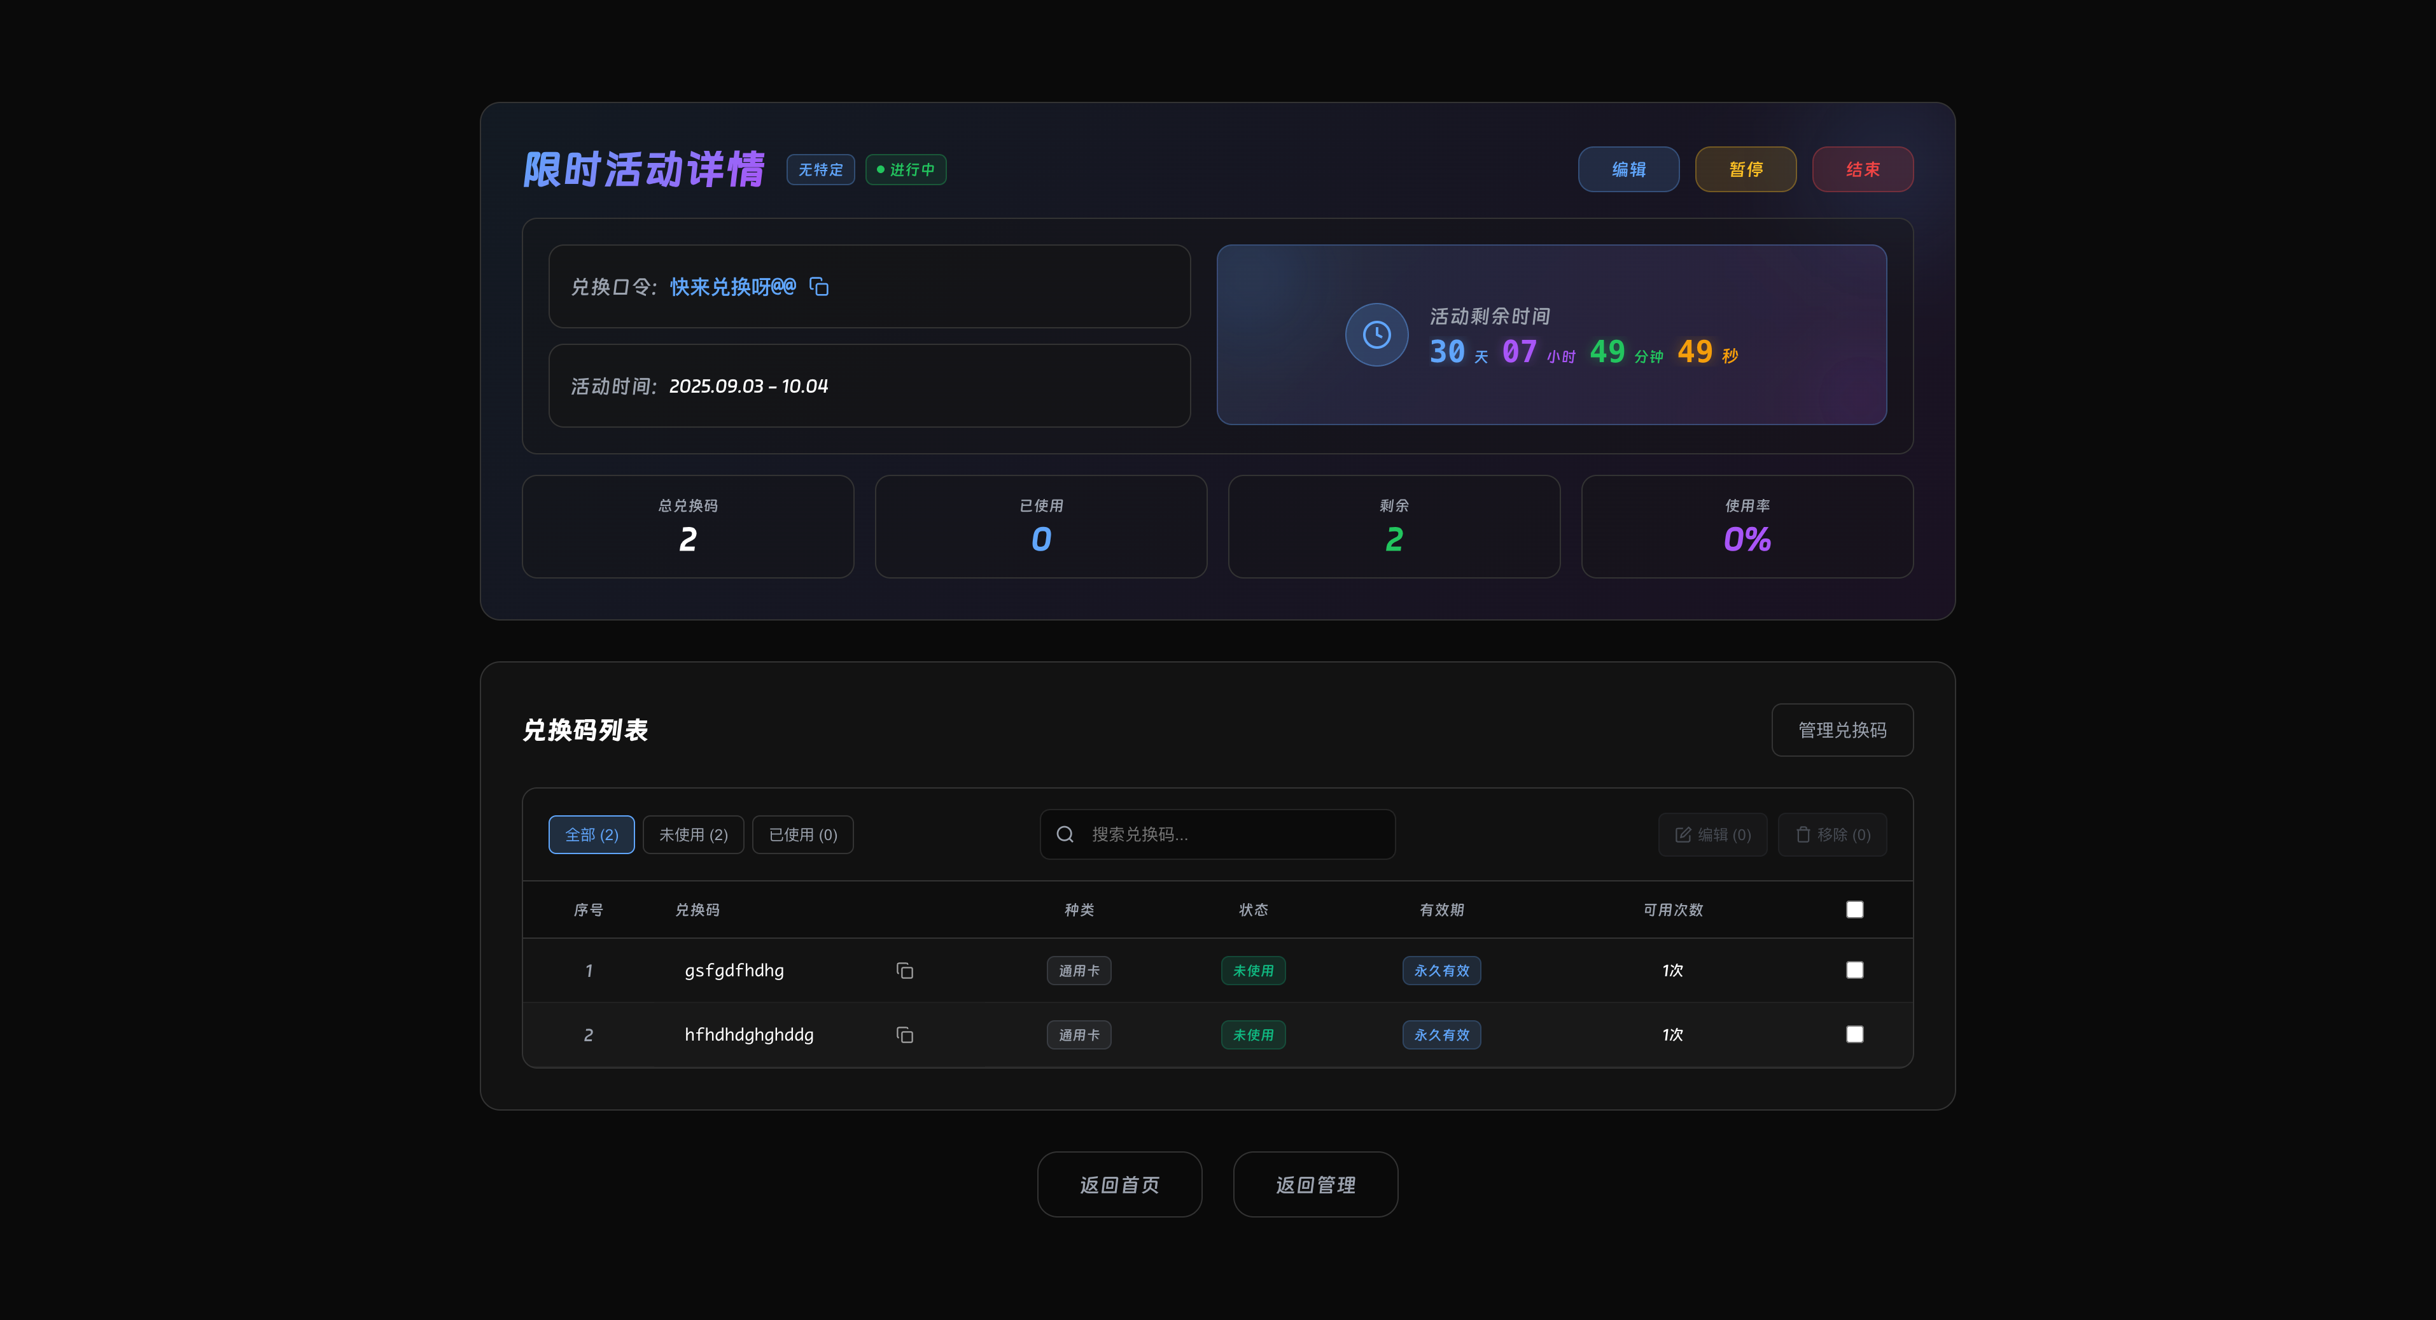Check the checkbox for row gsfgdfhdhg
Viewport: 2436px width, 1320px height.
tap(1854, 970)
